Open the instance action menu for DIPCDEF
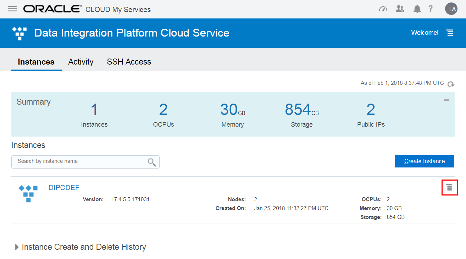The height and width of the screenshot is (259, 466). coord(449,187)
